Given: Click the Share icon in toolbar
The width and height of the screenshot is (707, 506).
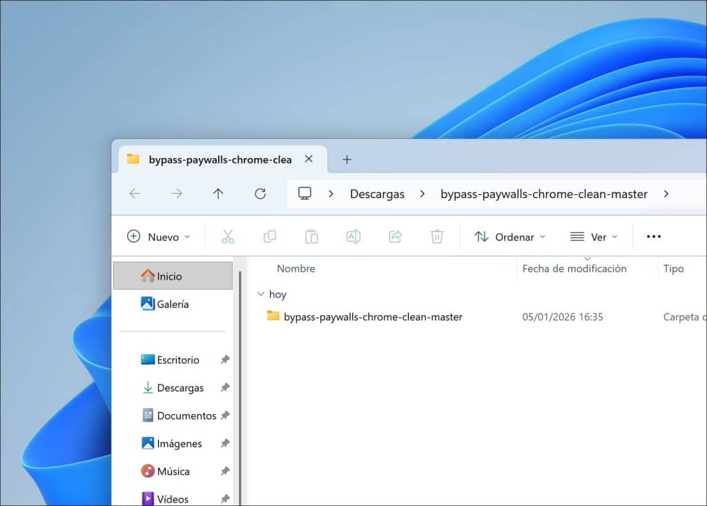Looking at the screenshot, I should (x=395, y=237).
